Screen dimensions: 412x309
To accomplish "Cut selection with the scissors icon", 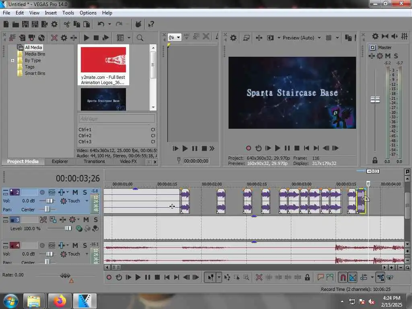I will (67, 25).
